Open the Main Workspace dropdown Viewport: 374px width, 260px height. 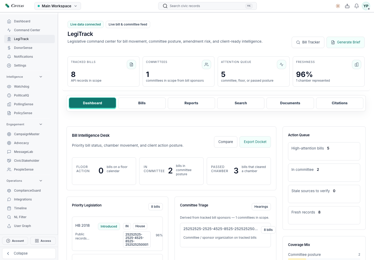tap(58, 6)
